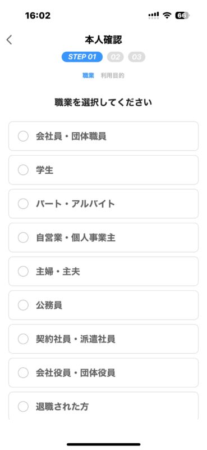The height and width of the screenshot is (450, 207).
Task: Tap the step 03 indicator
Action: pos(136,57)
